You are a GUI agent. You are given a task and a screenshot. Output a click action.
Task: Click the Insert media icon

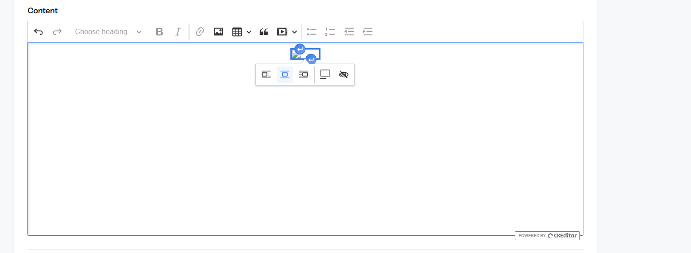click(x=282, y=32)
